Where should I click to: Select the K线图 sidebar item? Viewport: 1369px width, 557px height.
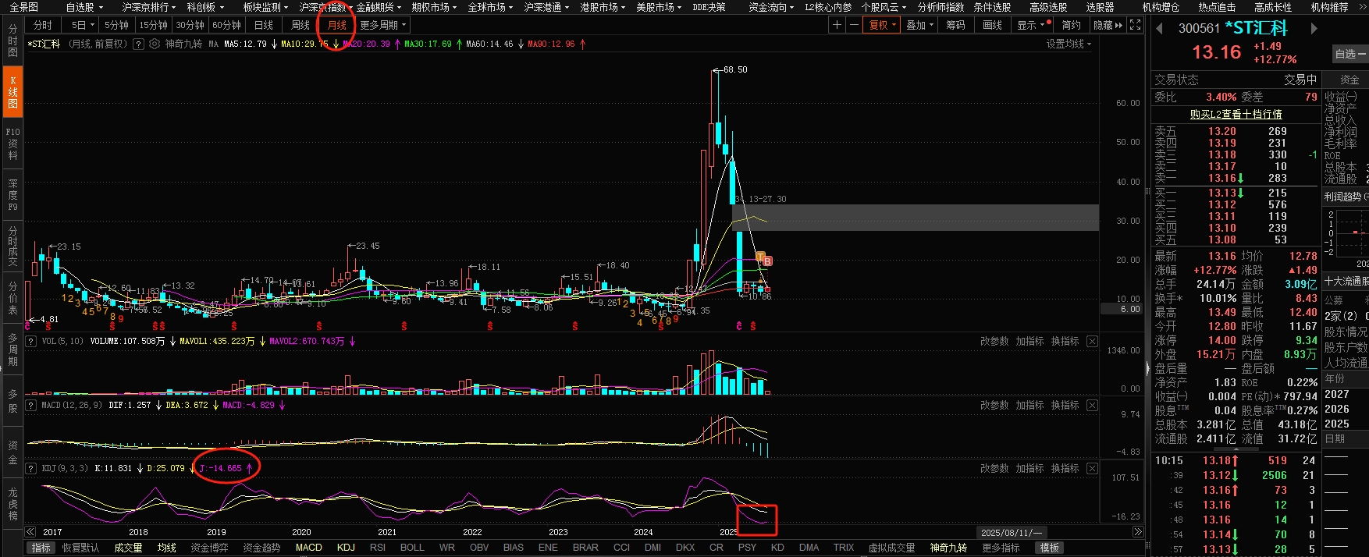point(12,93)
